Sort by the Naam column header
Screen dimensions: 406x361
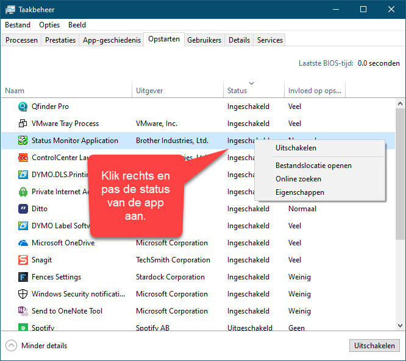click(x=66, y=89)
